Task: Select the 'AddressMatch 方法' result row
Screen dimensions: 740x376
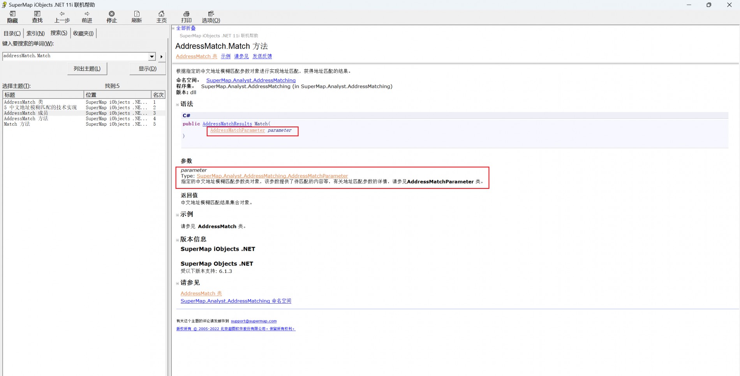Action: (x=84, y=118)
